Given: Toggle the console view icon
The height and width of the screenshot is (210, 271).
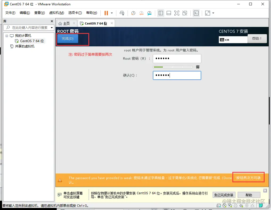Looking at the screenshot, I should pyautogui.click(x=196, y=13).
